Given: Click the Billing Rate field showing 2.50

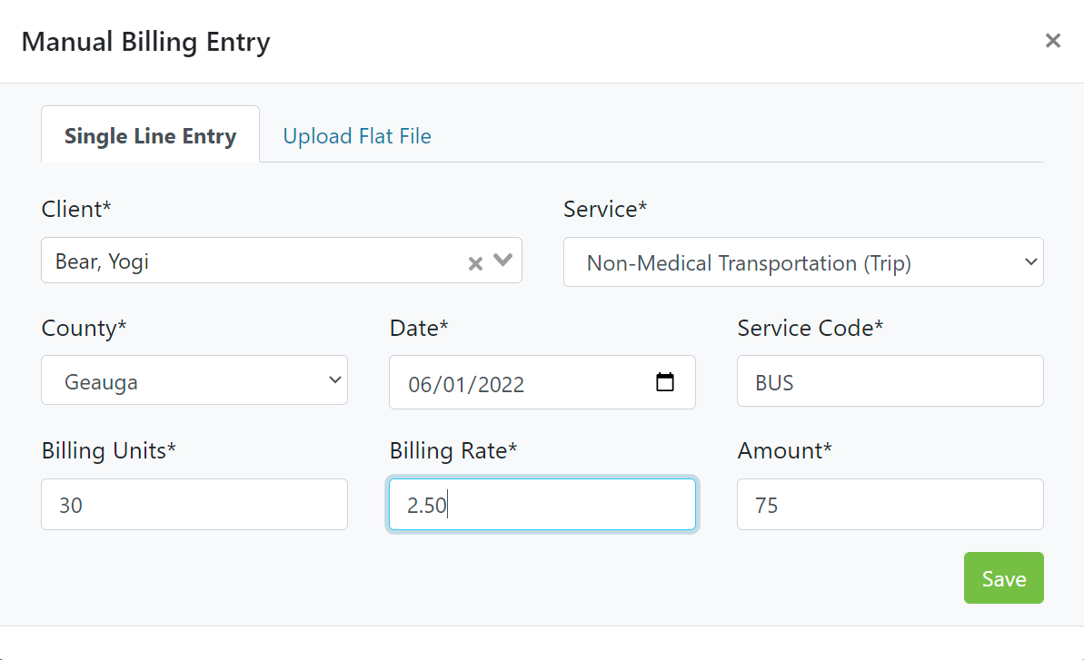Looking at the screenshot, I should click(542, 504).
